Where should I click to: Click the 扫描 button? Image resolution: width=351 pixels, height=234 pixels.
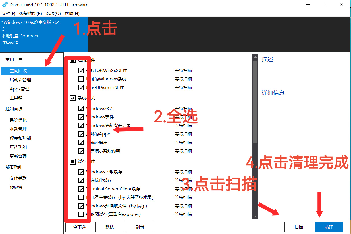pos(299,227)
